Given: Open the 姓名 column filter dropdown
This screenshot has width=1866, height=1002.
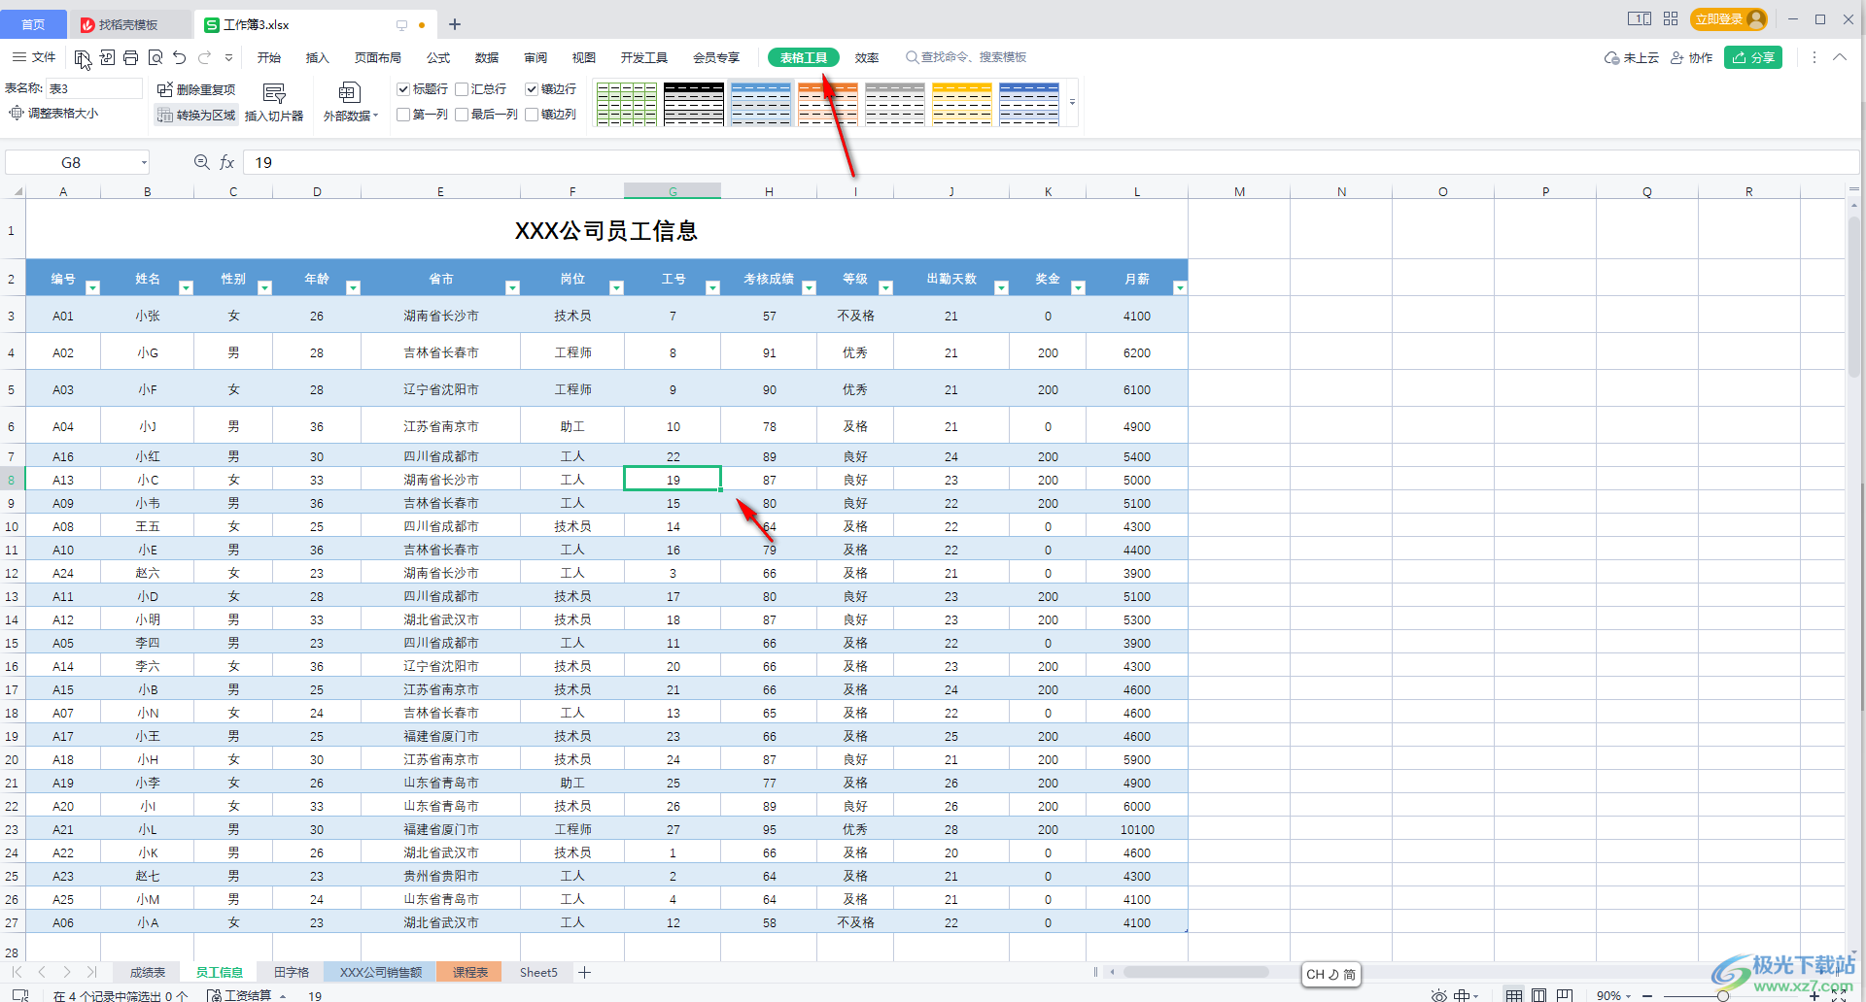Looking at the screenshot, I should pyautogui.click(x=186, y=287).
